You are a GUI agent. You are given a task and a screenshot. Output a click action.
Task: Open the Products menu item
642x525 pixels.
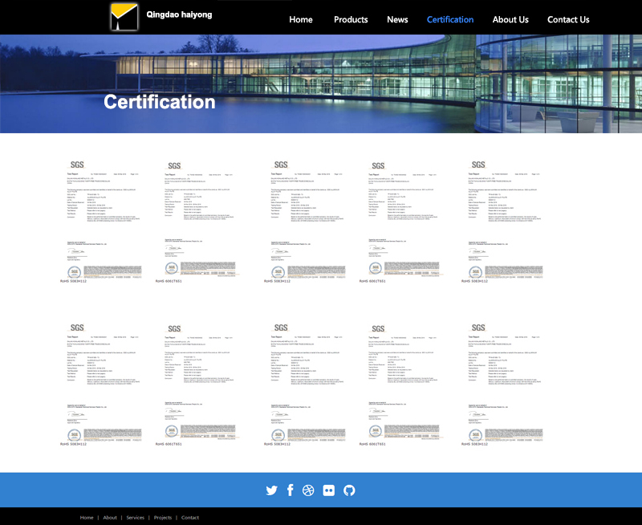coord(351,19)
